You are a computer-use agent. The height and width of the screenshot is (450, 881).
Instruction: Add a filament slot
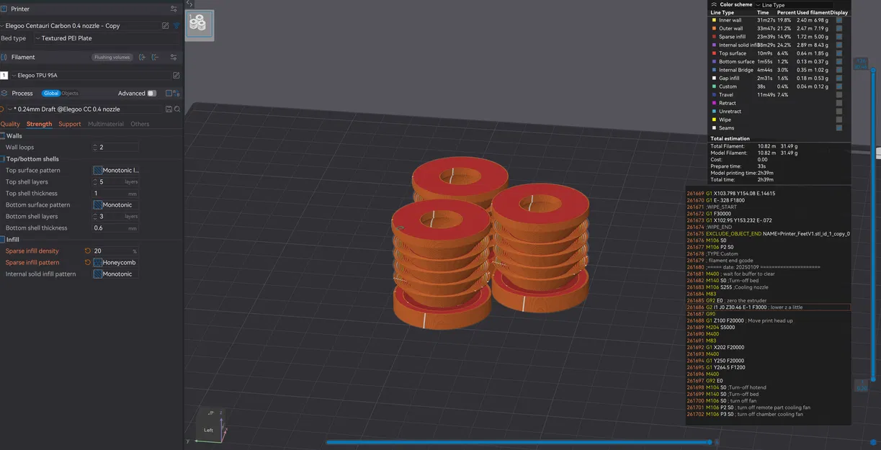tap(143, 57)
